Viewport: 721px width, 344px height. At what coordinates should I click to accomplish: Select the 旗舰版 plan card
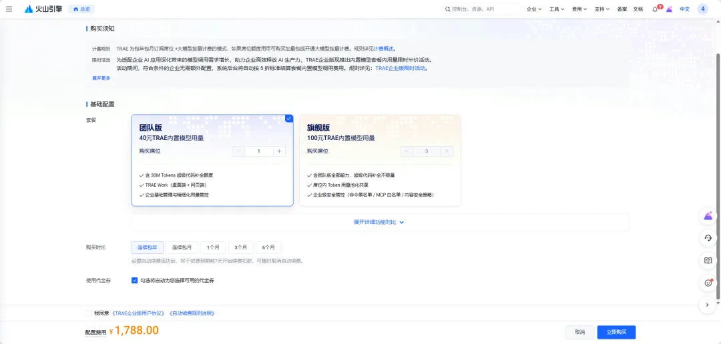(x=381, y=160)
